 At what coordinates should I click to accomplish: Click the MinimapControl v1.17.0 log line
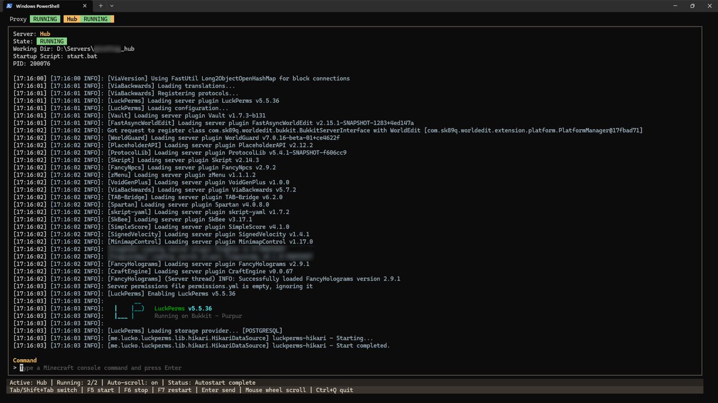[163, 242]
